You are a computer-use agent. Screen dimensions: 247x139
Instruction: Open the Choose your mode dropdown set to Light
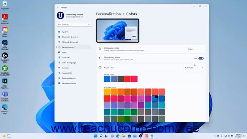point(195,49)
